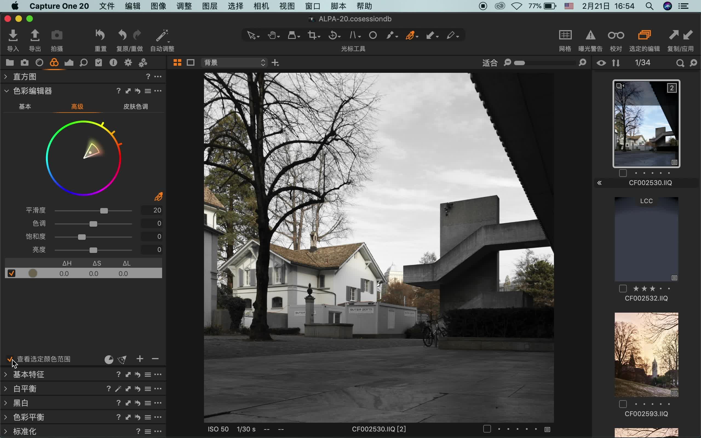Toggle the proofing (校对) glasses icon
Screen dimensions: 701x438
(616, 35)
